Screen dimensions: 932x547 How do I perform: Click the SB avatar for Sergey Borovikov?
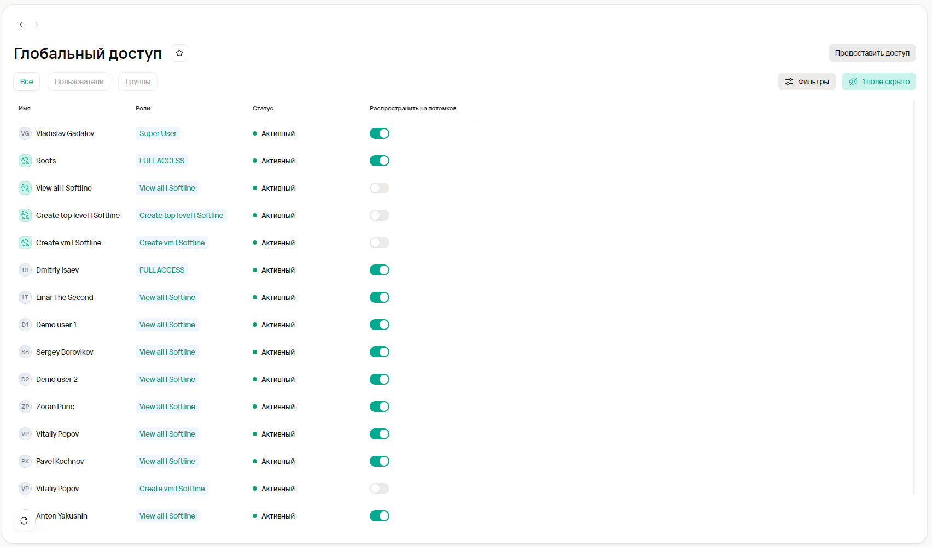pyautogui.click(x=25, y=352)
